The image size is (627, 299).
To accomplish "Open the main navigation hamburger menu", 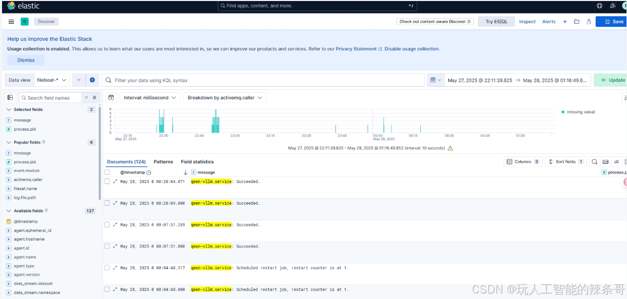I will (x=11, y=22).
